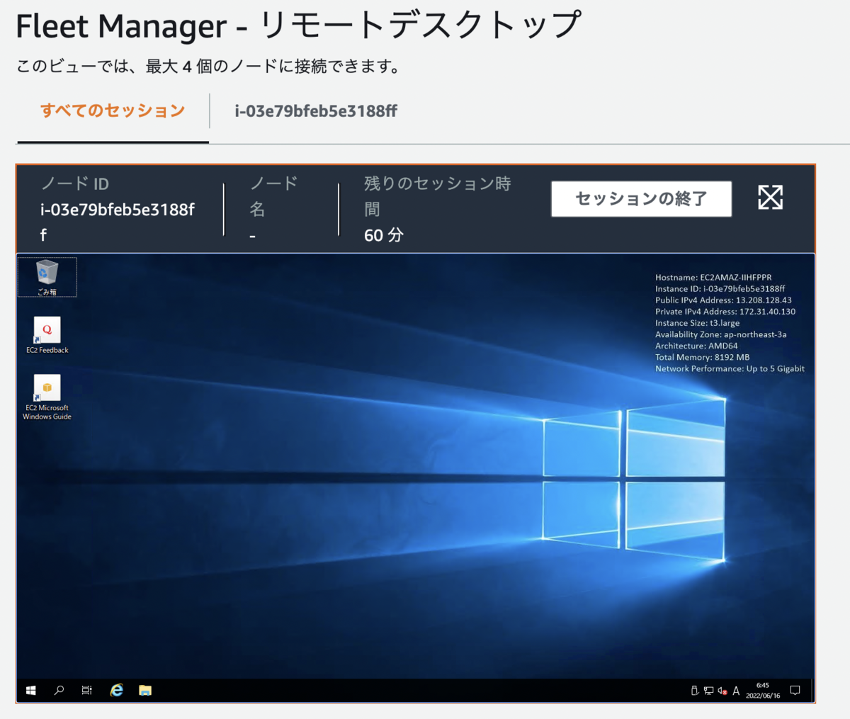Click the muted volume speaker tray icon
The image size is (850, 719).
pyautogui.click(x=722, y=691)
